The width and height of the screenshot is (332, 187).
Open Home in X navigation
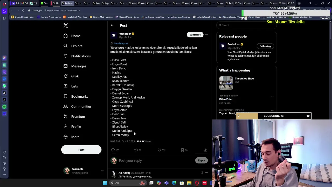72,36
